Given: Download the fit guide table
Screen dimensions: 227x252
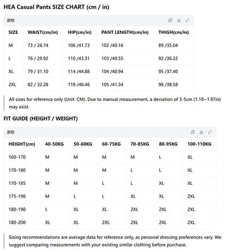Looking at the screenshot, I should tap(201, 132).
